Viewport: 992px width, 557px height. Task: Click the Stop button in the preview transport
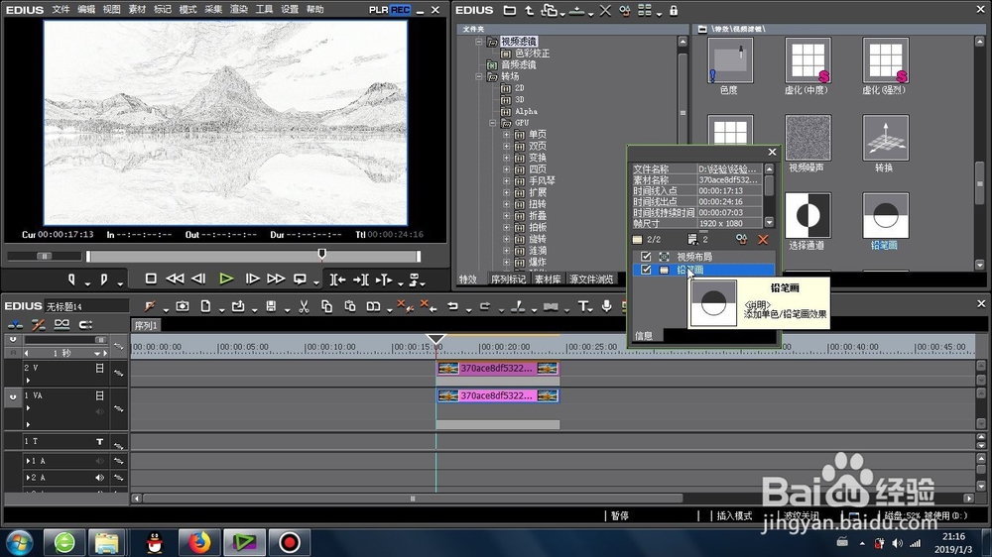click(x=151, y=278)
